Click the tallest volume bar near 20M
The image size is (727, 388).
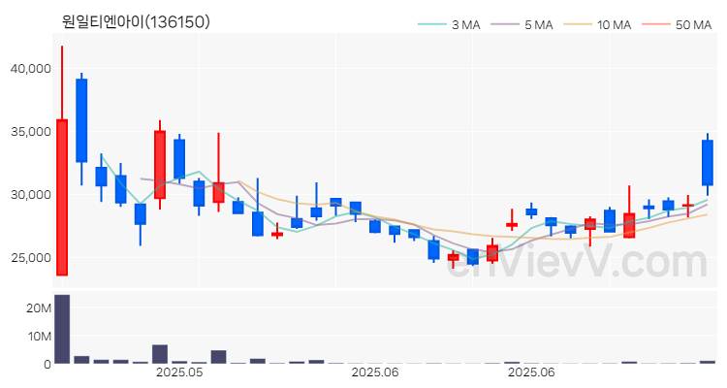(62, 329)
